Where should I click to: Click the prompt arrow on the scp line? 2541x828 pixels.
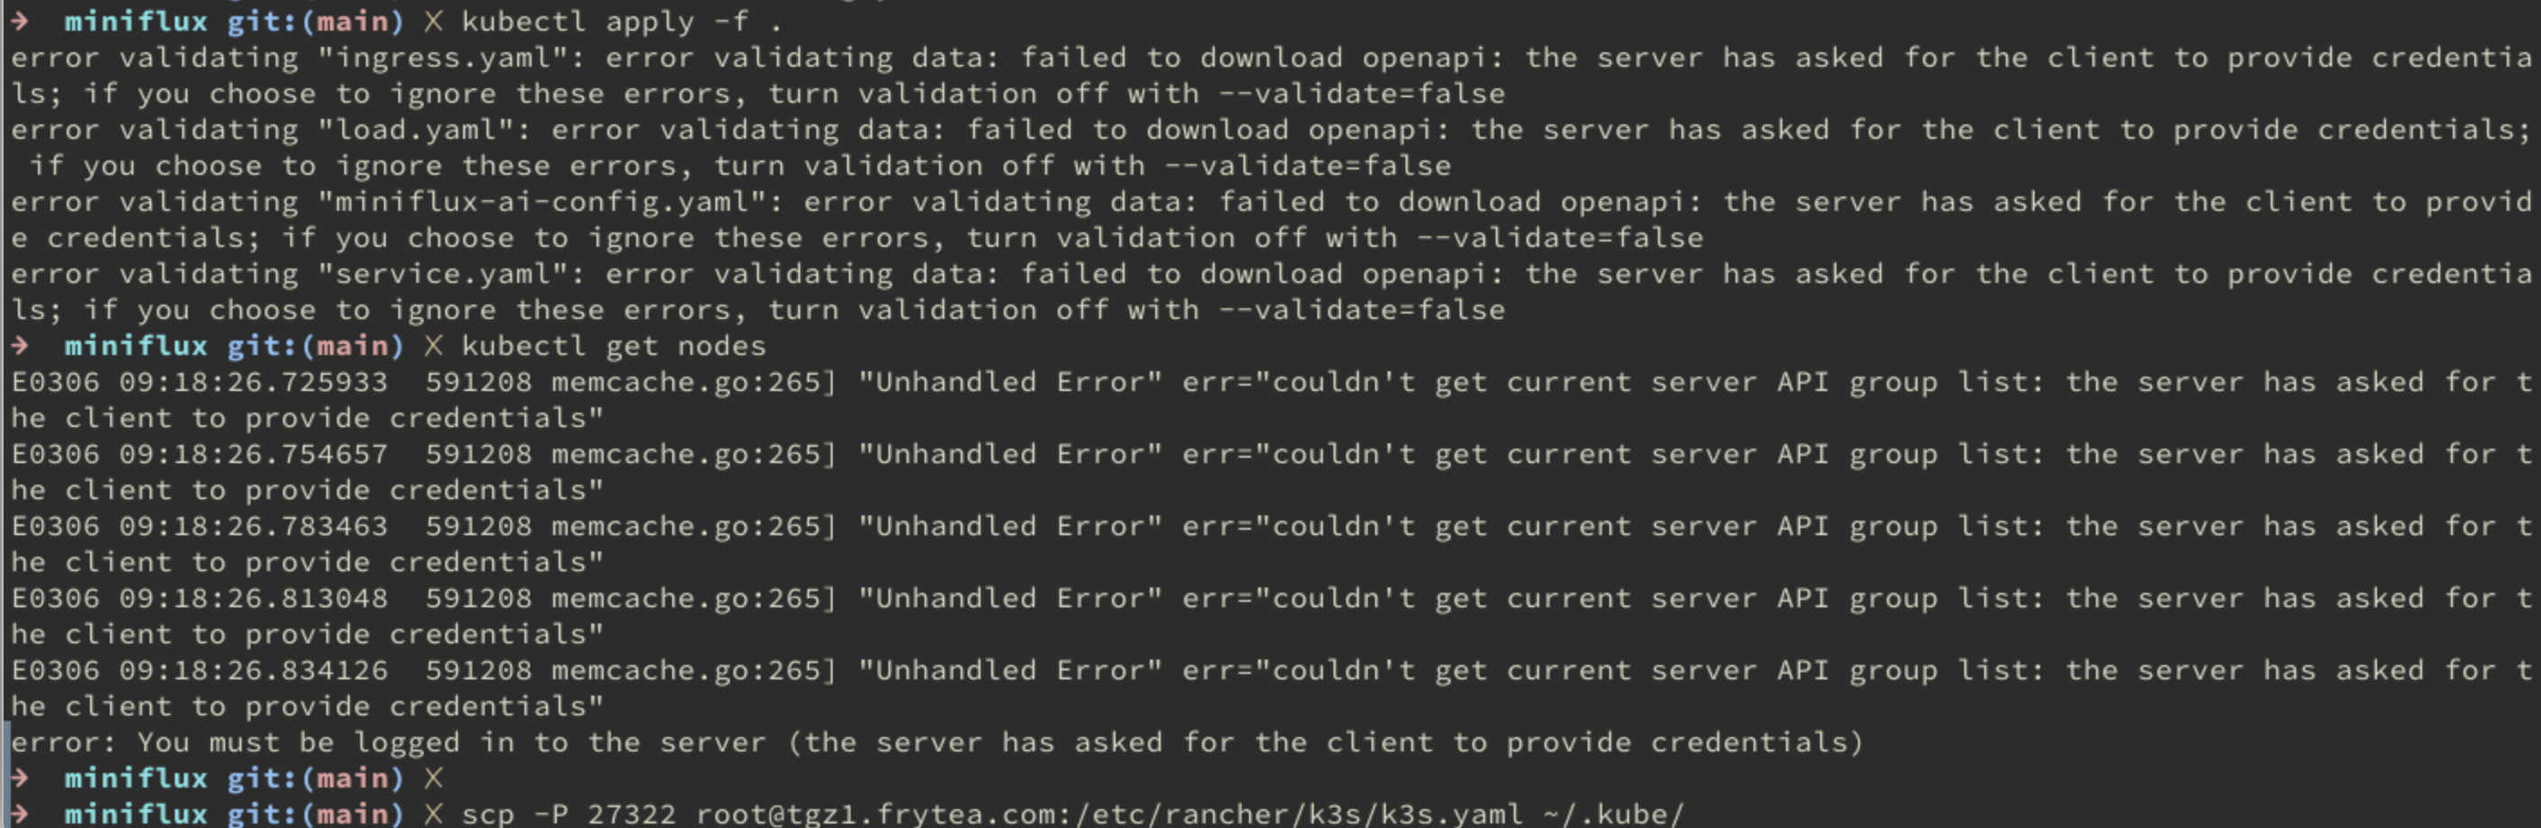click(x=20, y=814)
